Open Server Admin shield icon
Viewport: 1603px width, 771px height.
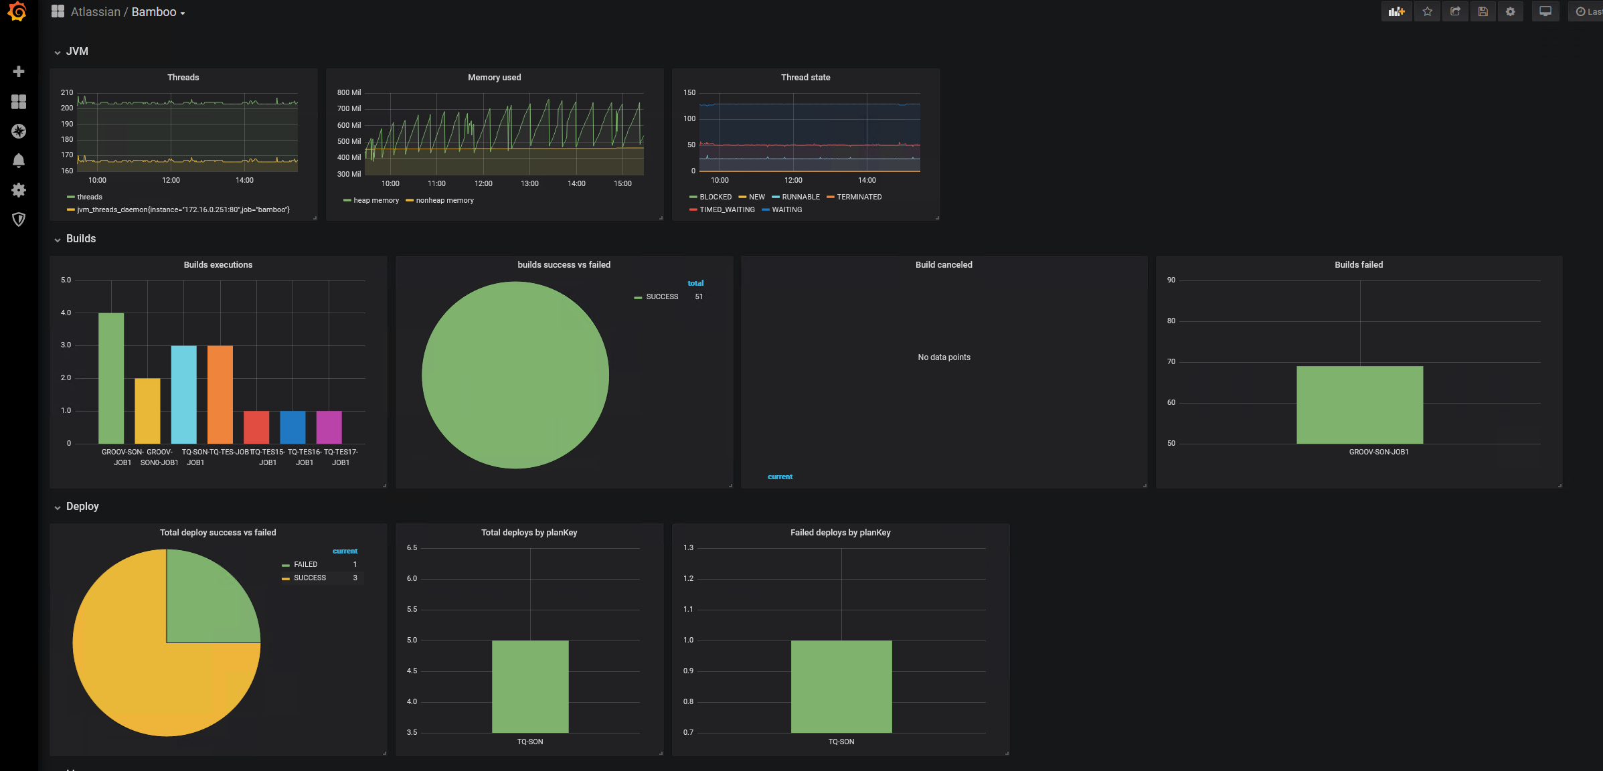(19, 220)
